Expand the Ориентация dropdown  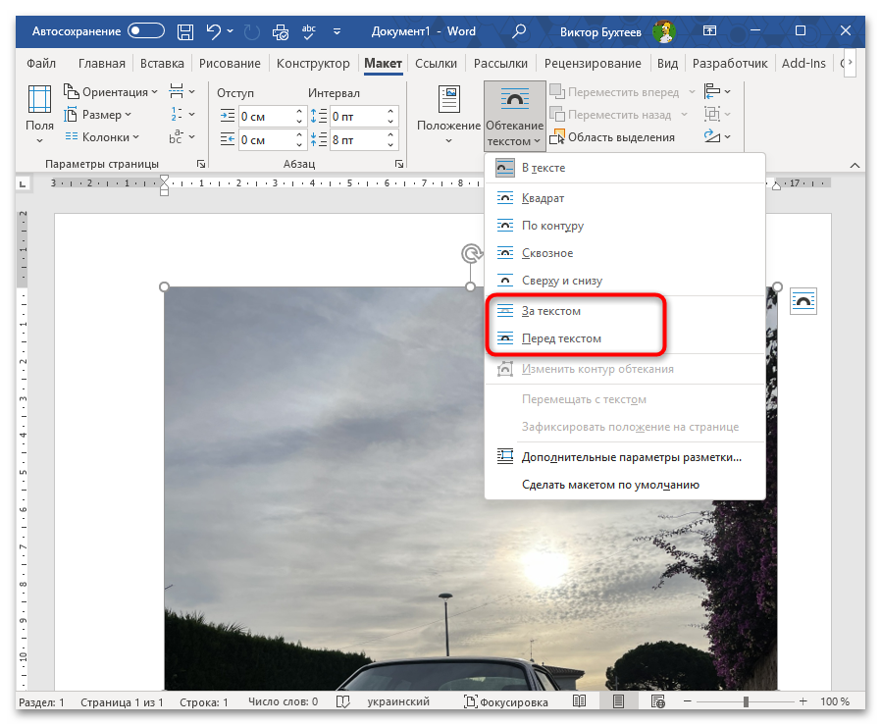click(112, 92)
